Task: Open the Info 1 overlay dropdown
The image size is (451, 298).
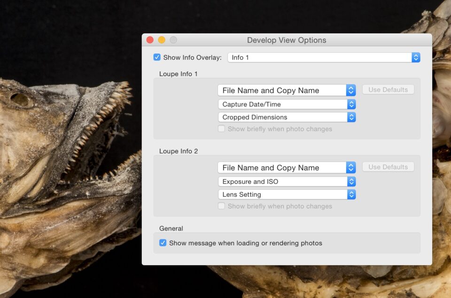Action: tap(324, 57)
